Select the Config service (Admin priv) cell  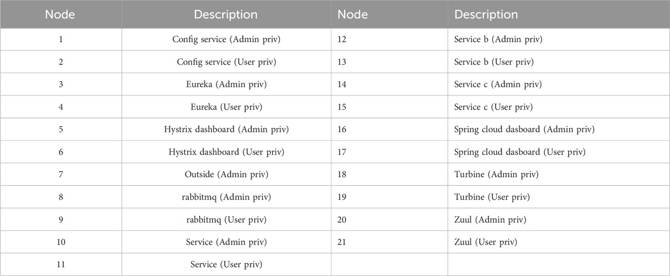226,39
